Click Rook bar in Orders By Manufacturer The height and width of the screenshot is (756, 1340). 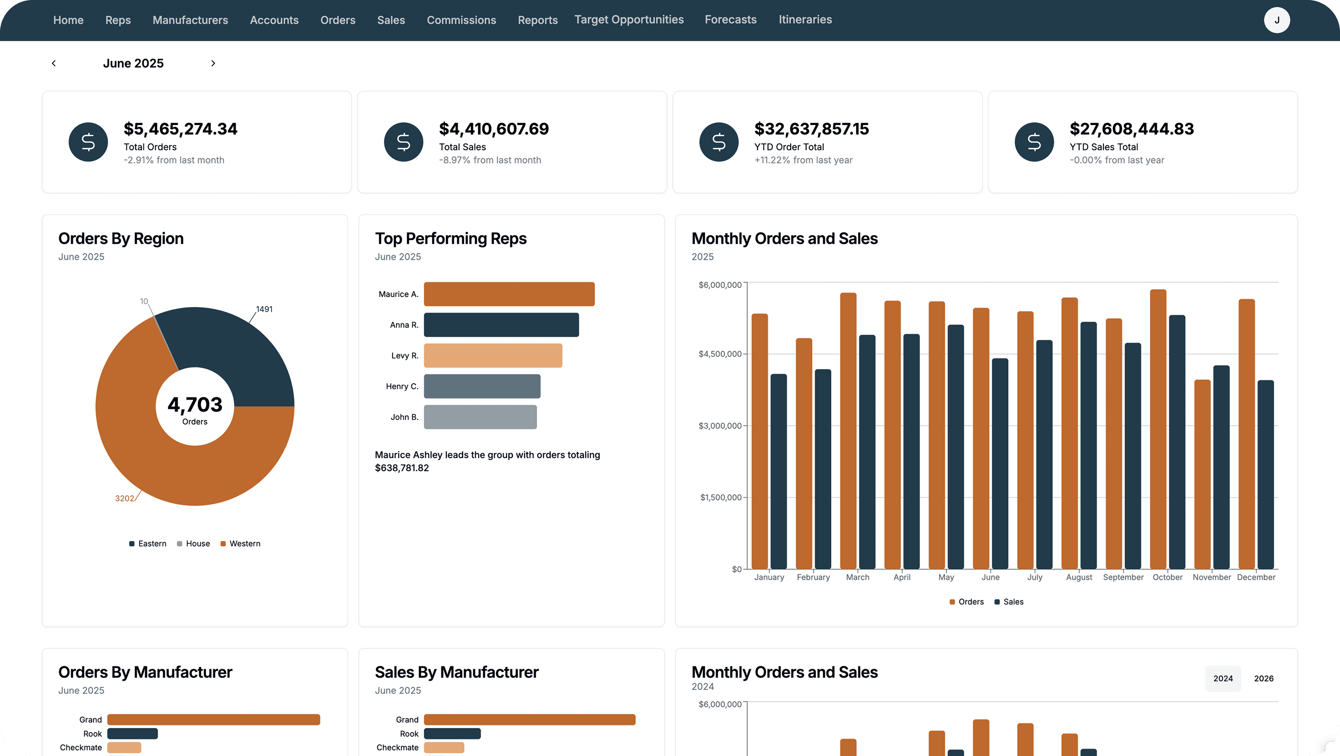pos(132,733)
